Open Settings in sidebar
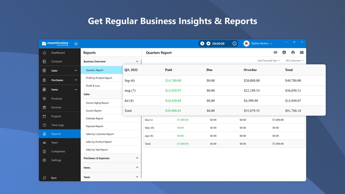 coord(60,160)
